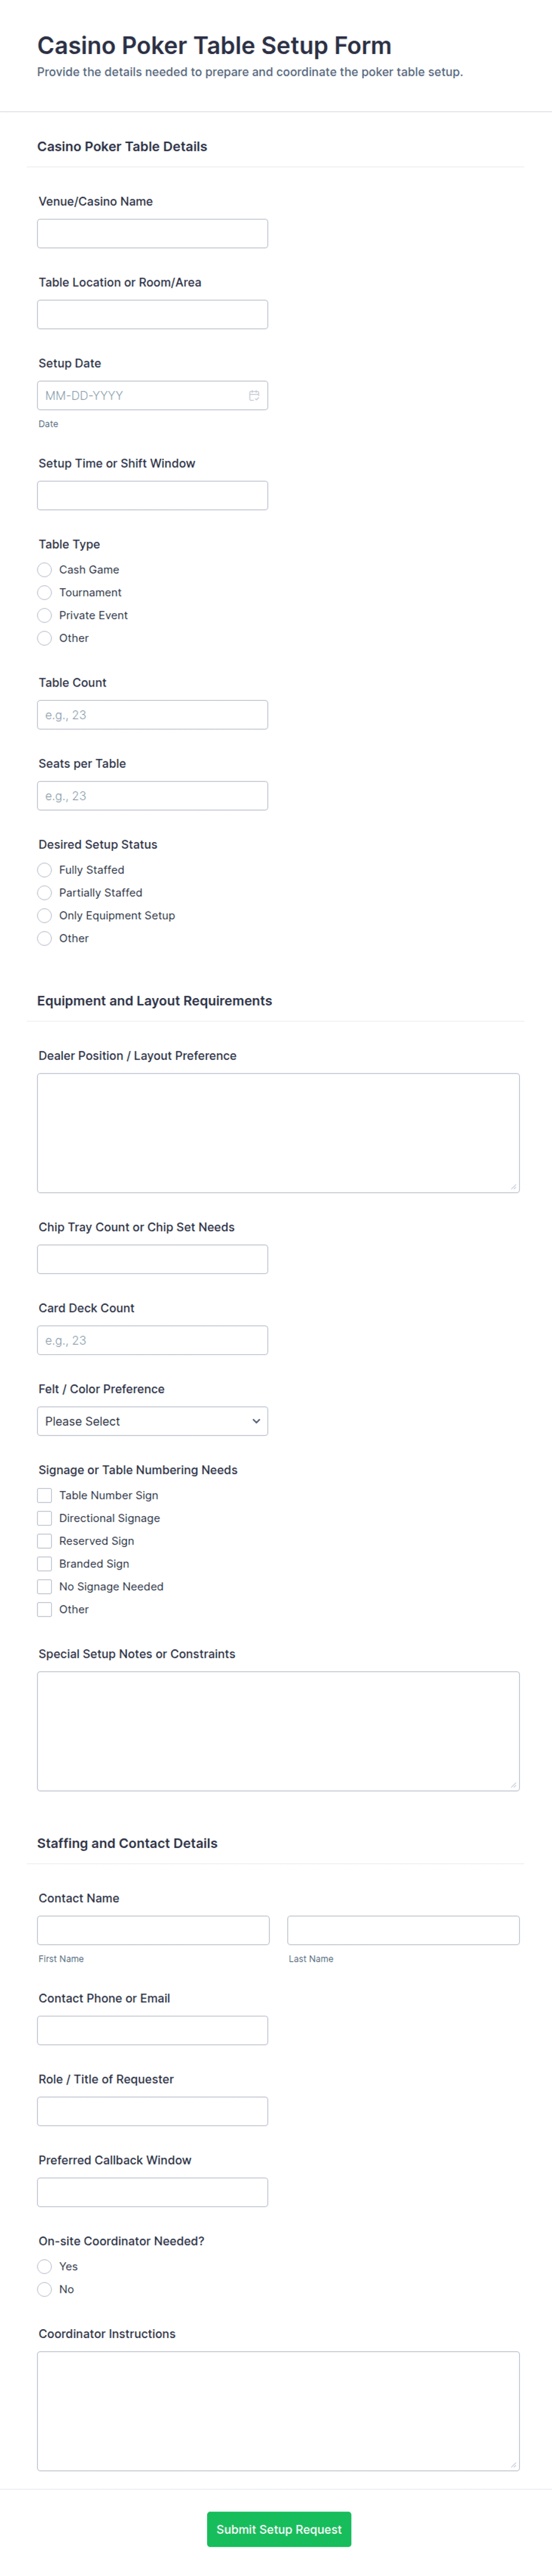Viewport: 552px width, 2576px height.
Task: Click the calendar icon in Setup Date
Action: [x=254, y=396]
